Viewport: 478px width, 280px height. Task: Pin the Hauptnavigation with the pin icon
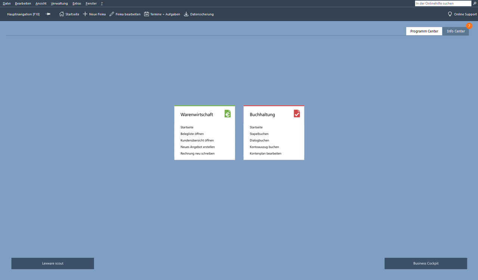[x=48, y=14]
